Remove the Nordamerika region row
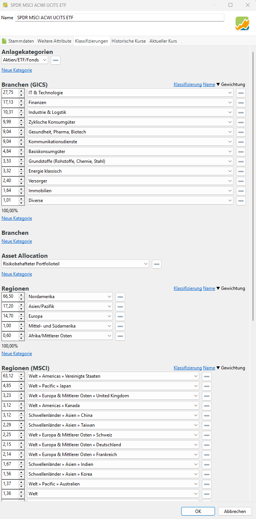 120,297
